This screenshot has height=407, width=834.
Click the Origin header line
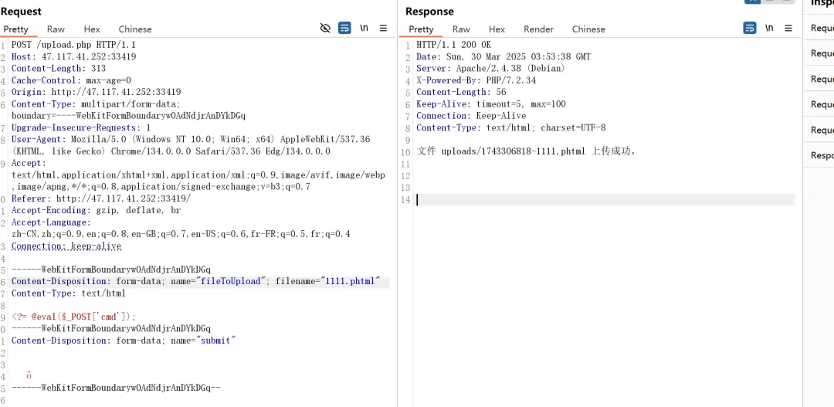(96, 92)
